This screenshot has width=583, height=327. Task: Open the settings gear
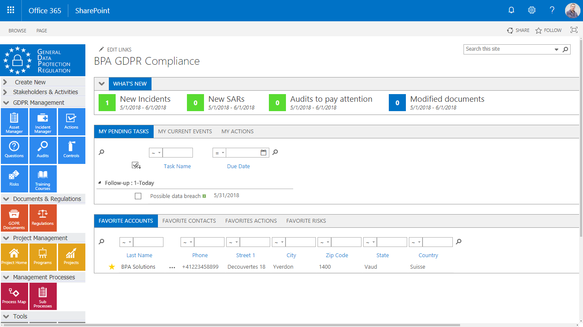(532, 11)
